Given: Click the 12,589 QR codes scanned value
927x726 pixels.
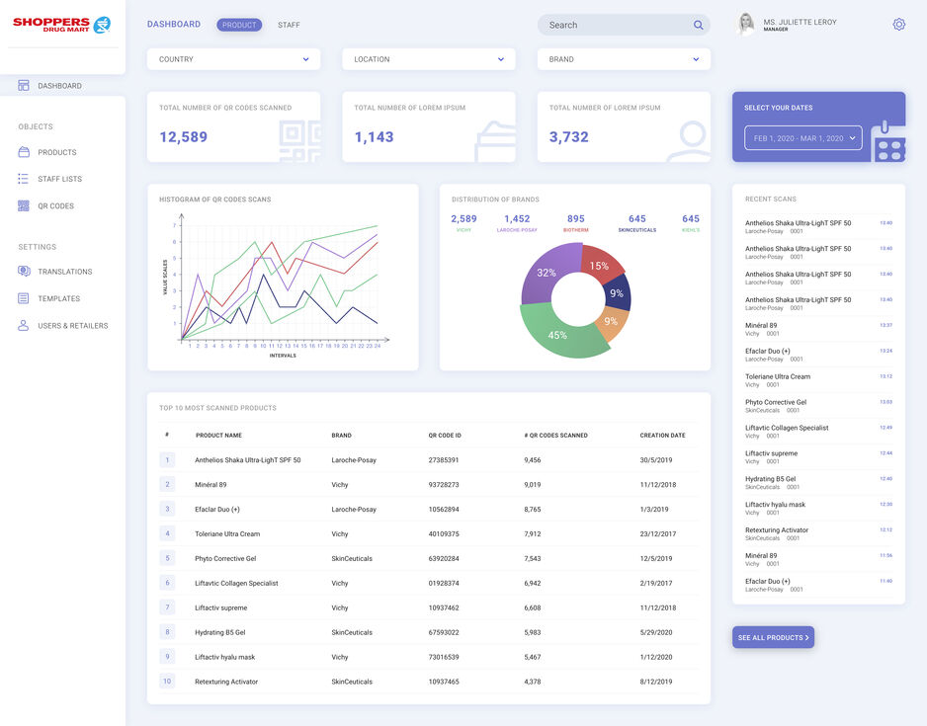Looking at the screenshot, I should tap(183, 137).
